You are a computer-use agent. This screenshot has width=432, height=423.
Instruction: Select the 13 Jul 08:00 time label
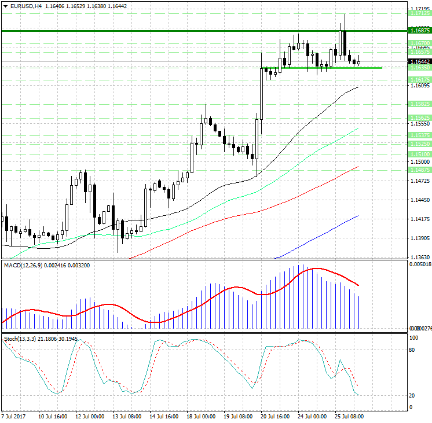(x=127, y=416)
